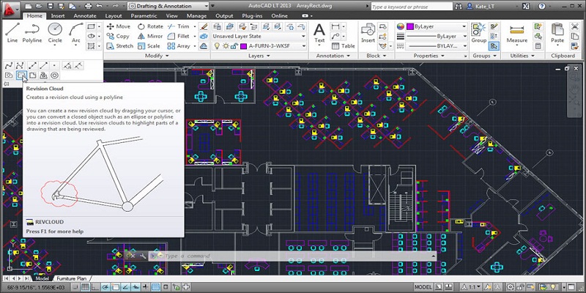Open the Manage ribbon tab
Image resolution: width=586 pixels, height=293 pixels.
click(x=196, y=15)
